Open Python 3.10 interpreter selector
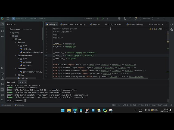The image size is (174, 130). click(x=153, y=105)
